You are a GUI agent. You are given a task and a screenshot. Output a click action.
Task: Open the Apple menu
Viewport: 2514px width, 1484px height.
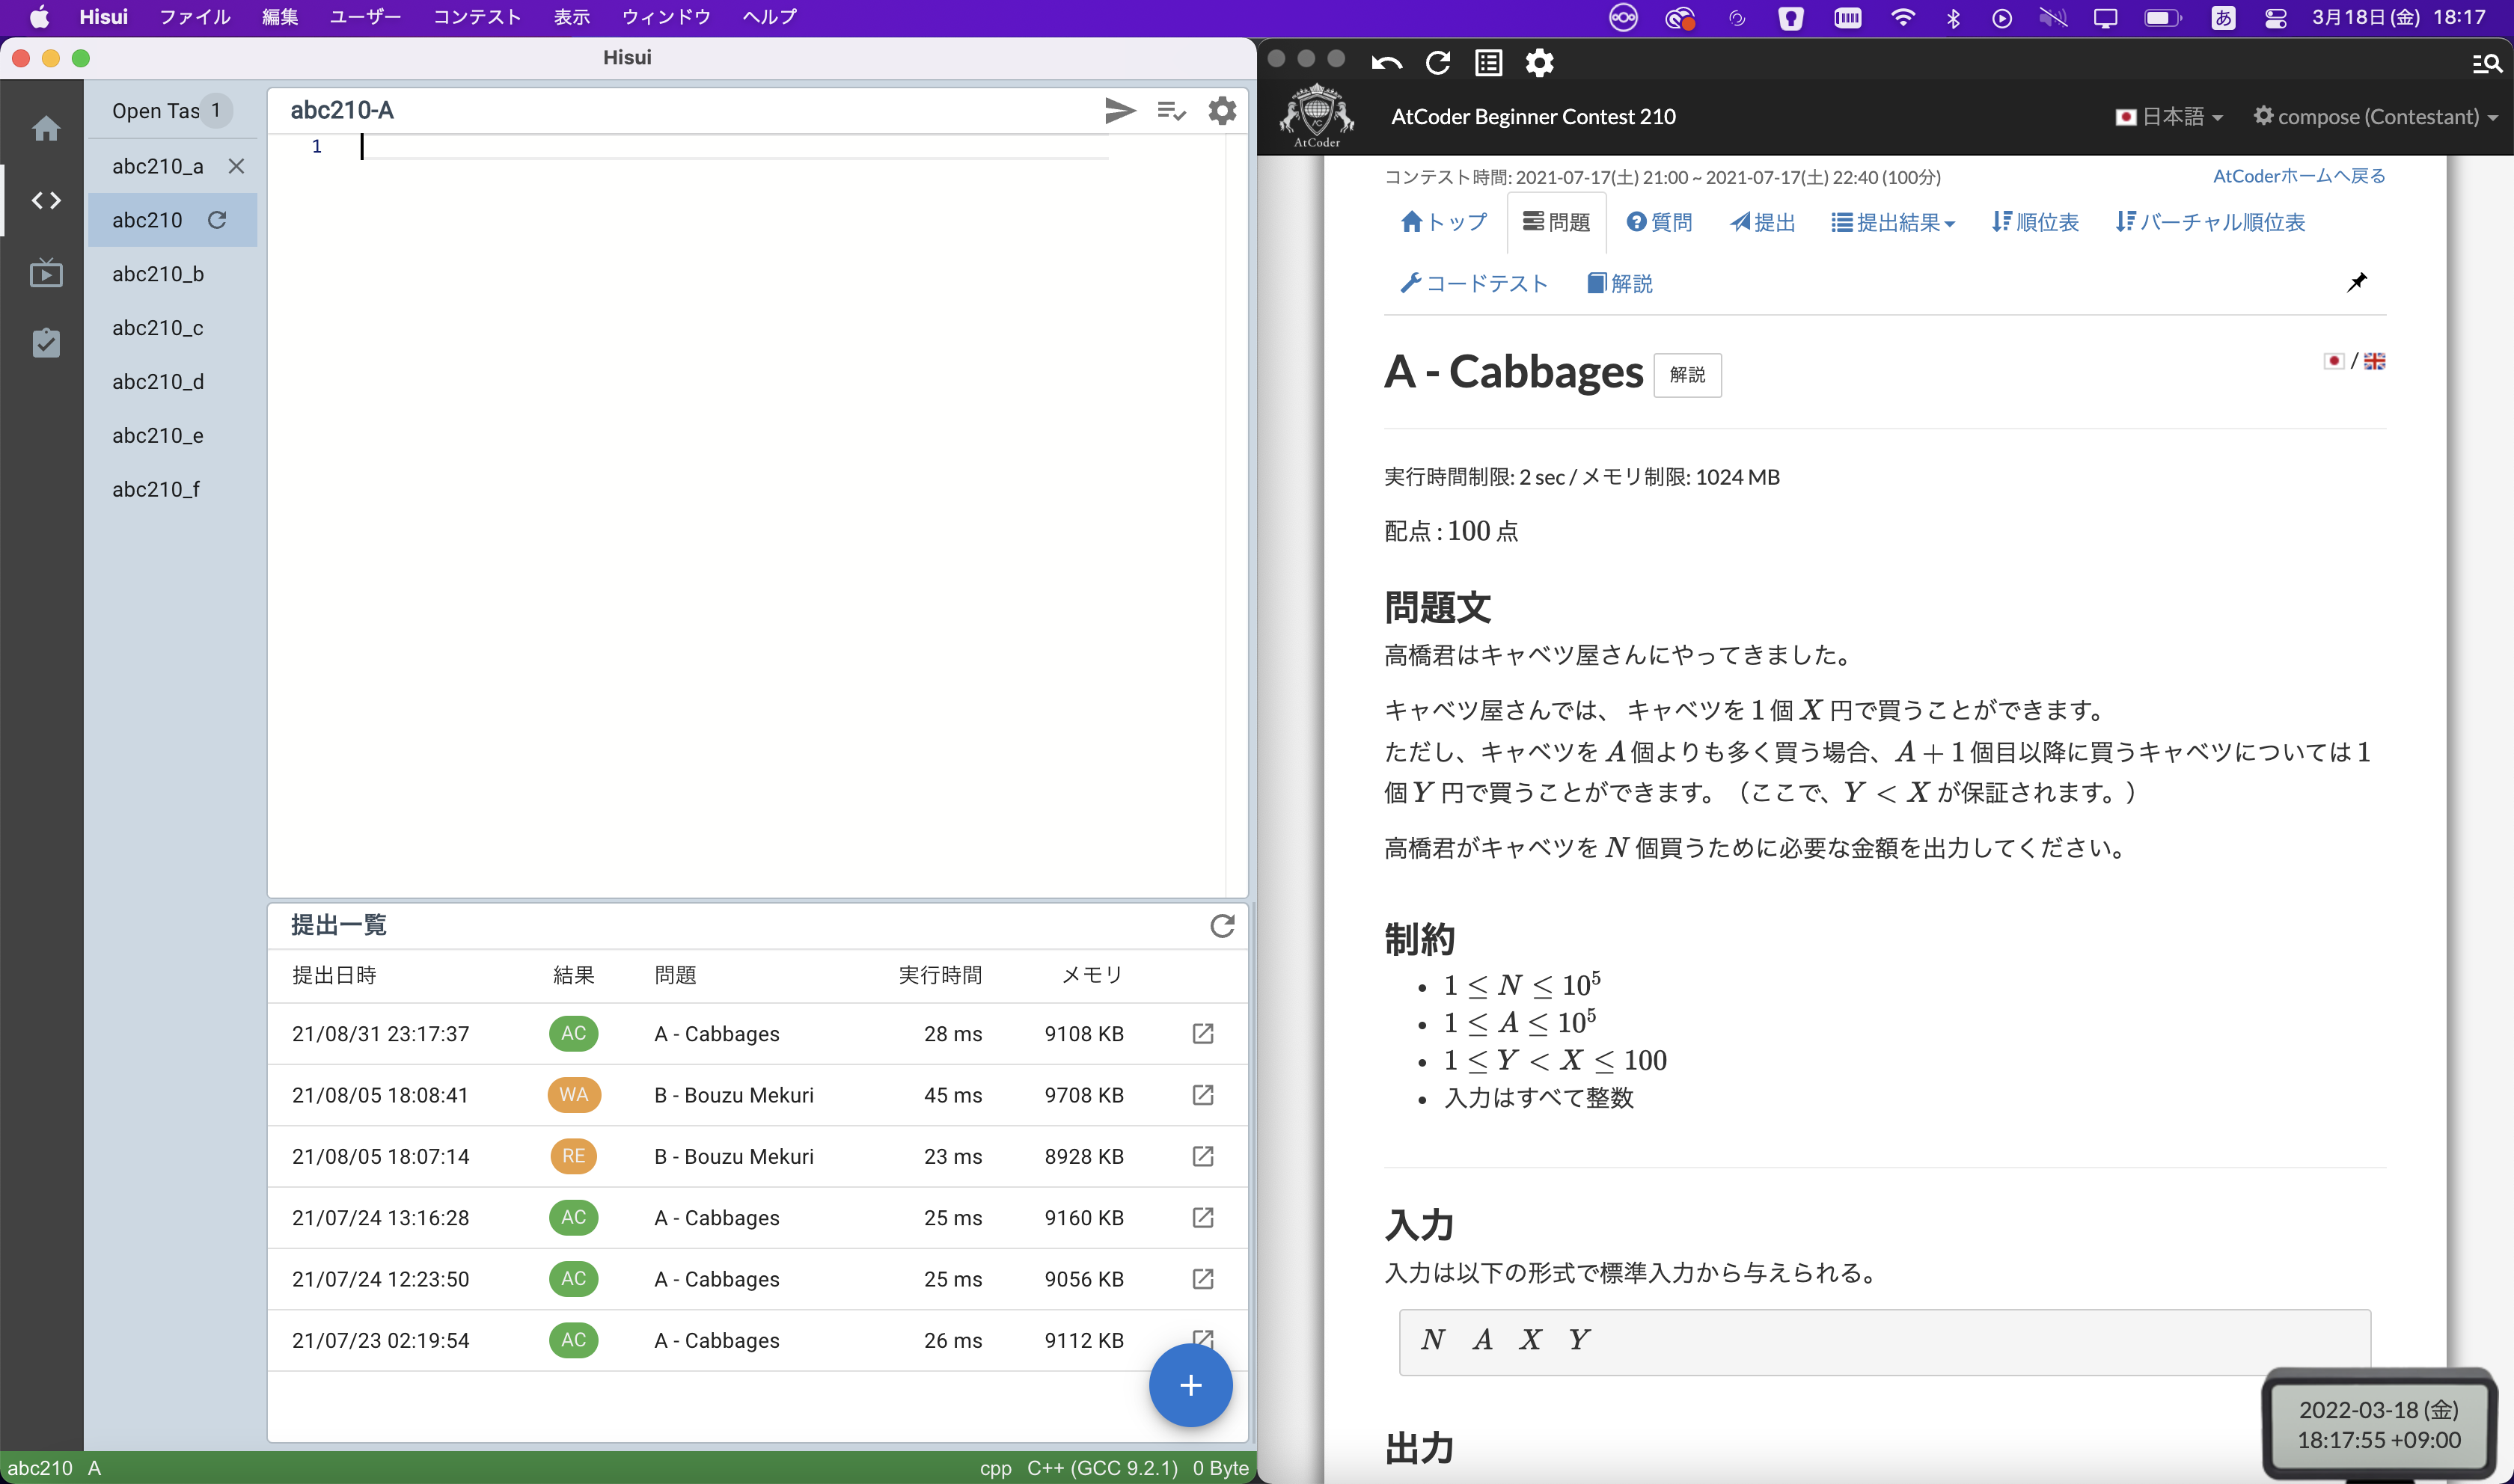click(x=39, y=17)
